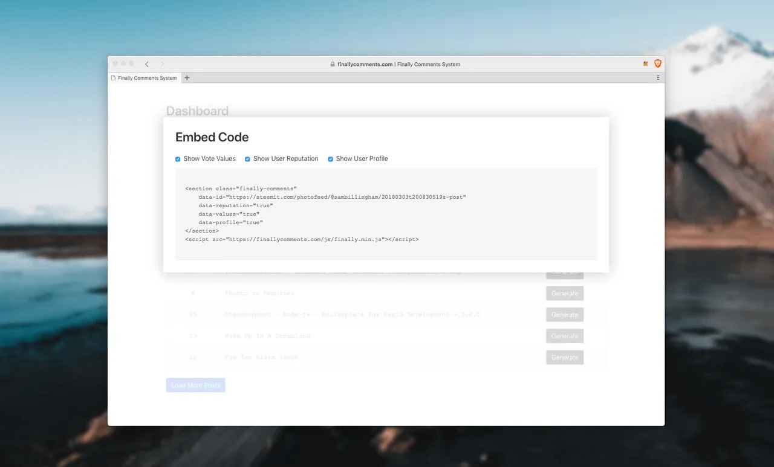Click the data-values="true" code line
Screen dimensions: 774x467
click(x=229, y=214)
